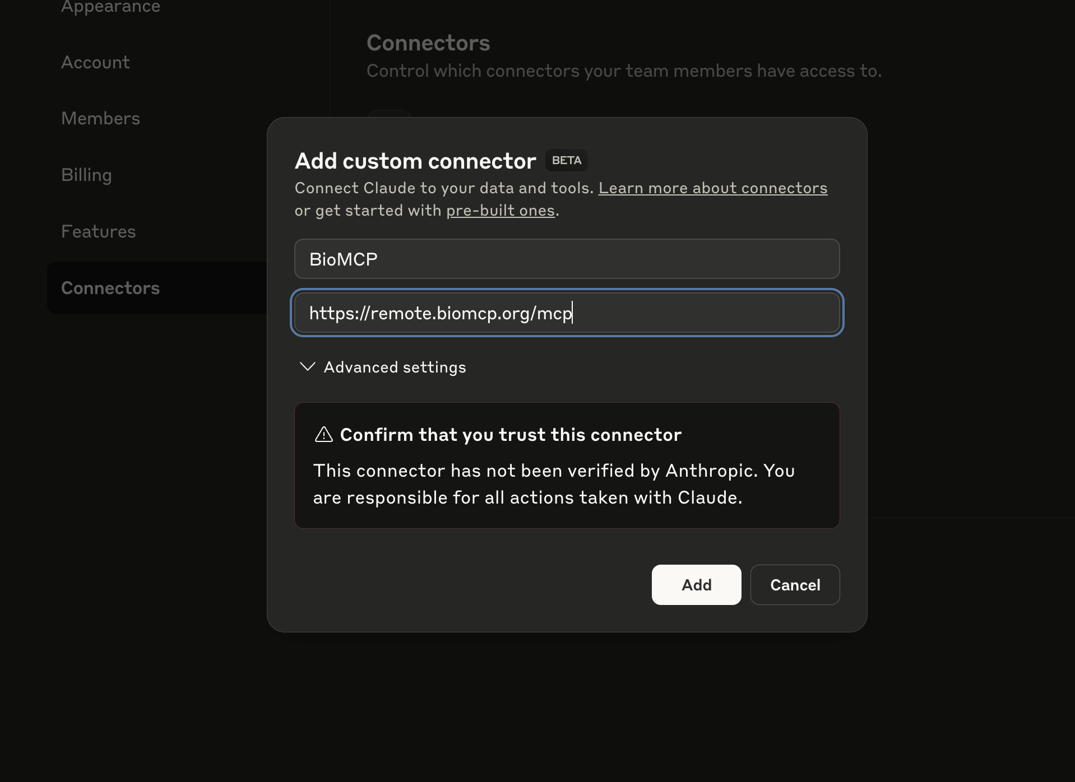Click the warning triangle icon
Viewport: 1075px width, 782px height.
coord(324,434)
